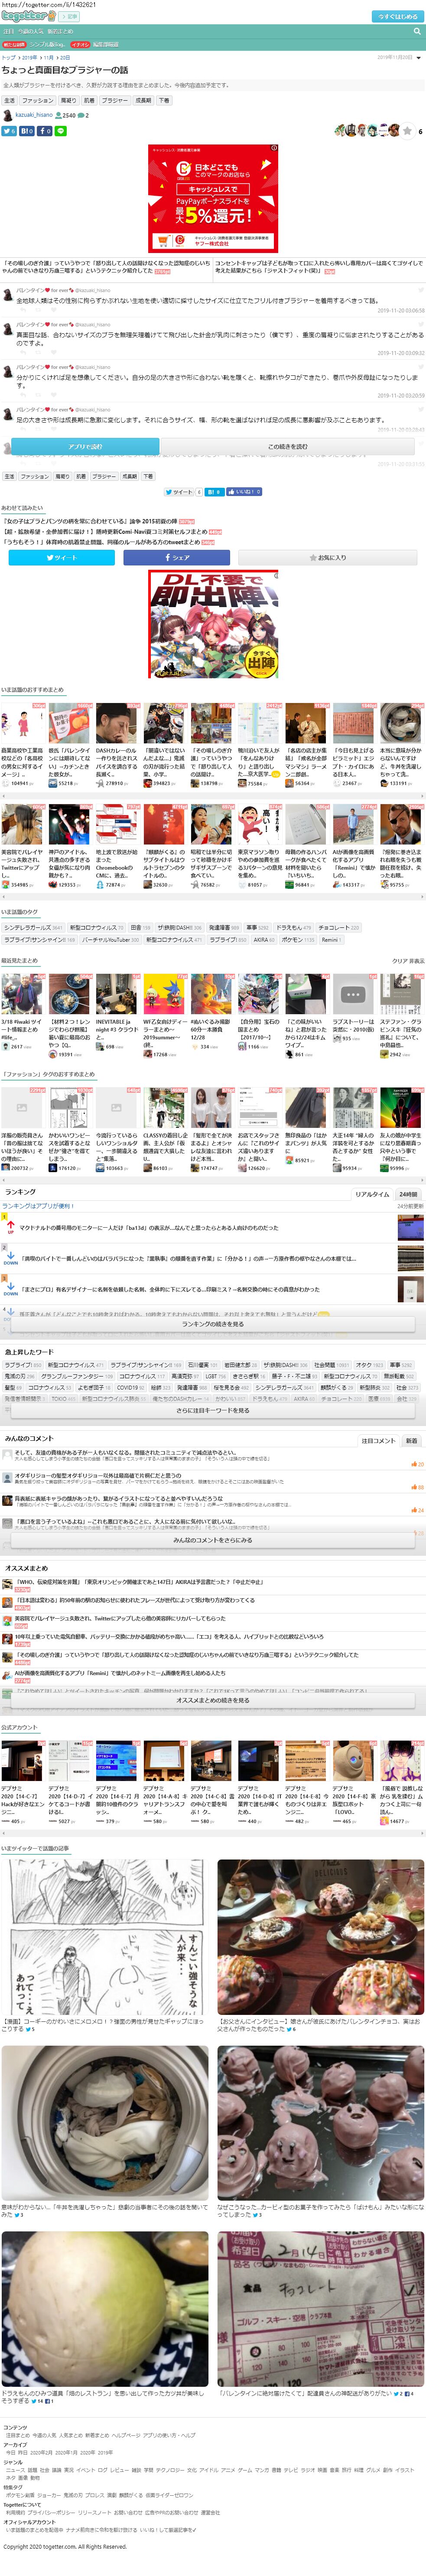Open the washing machine photo thumbnail
This screenshot has height=2576, width=426.
[105, 2122]
